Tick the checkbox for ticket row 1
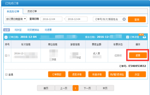 [x=6, y=55]
